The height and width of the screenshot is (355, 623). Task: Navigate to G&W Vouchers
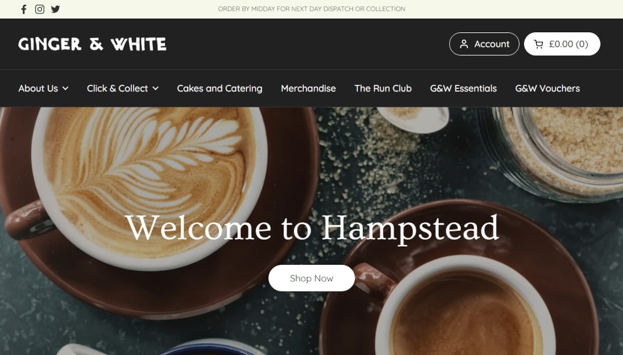pos(548,89)
